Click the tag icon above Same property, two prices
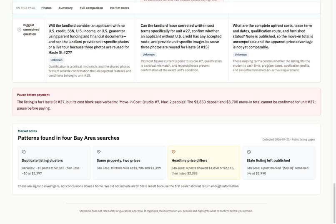This screenshot has height=224, width=336. 99,152
